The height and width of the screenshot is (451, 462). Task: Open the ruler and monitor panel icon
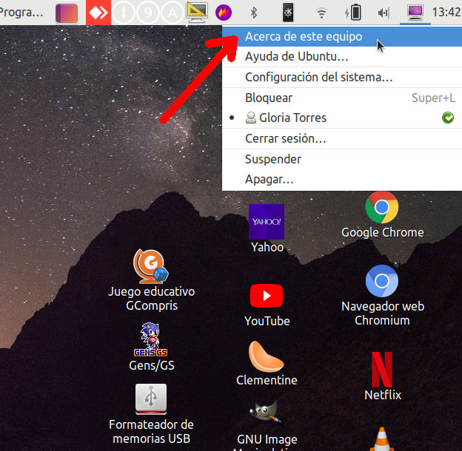[197, 13]
